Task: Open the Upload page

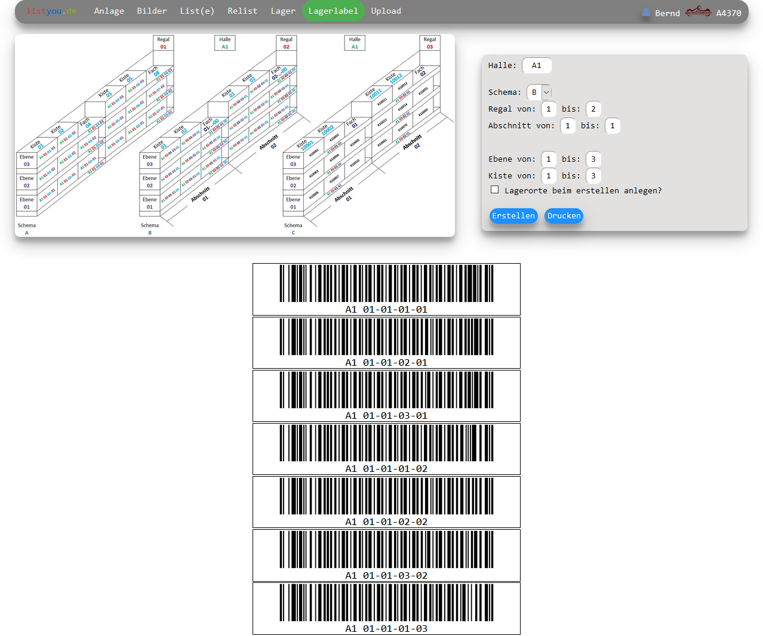Action: tap(386, 11)
